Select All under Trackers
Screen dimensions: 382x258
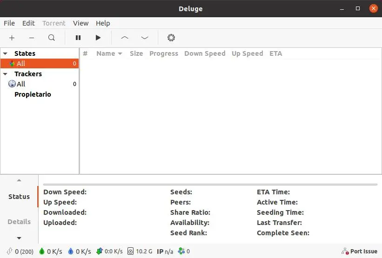40,84
